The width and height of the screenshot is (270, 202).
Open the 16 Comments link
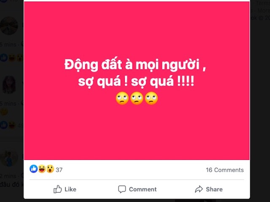coord(224,170)
